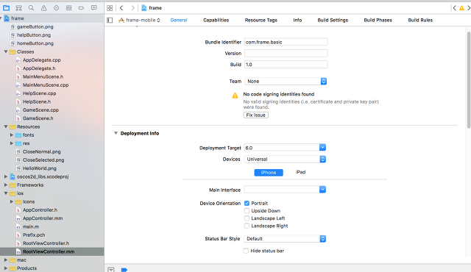Expand the Frameworks folder

click(x=6, y=185)
